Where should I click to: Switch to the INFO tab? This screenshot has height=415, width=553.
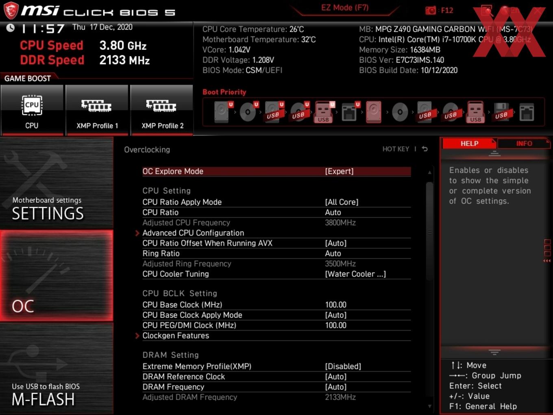tap(524, 144)
